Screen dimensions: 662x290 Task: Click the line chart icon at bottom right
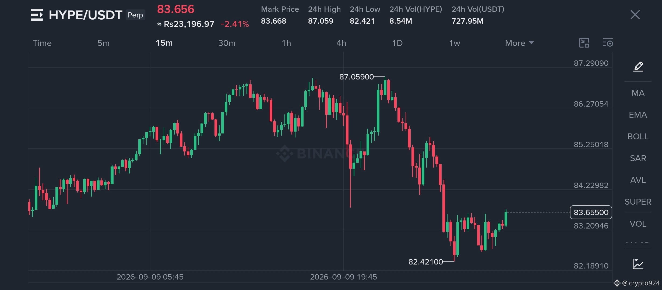click(x=638, y=264)
